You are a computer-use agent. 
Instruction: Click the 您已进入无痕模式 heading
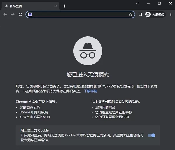(x=88, y=74)
